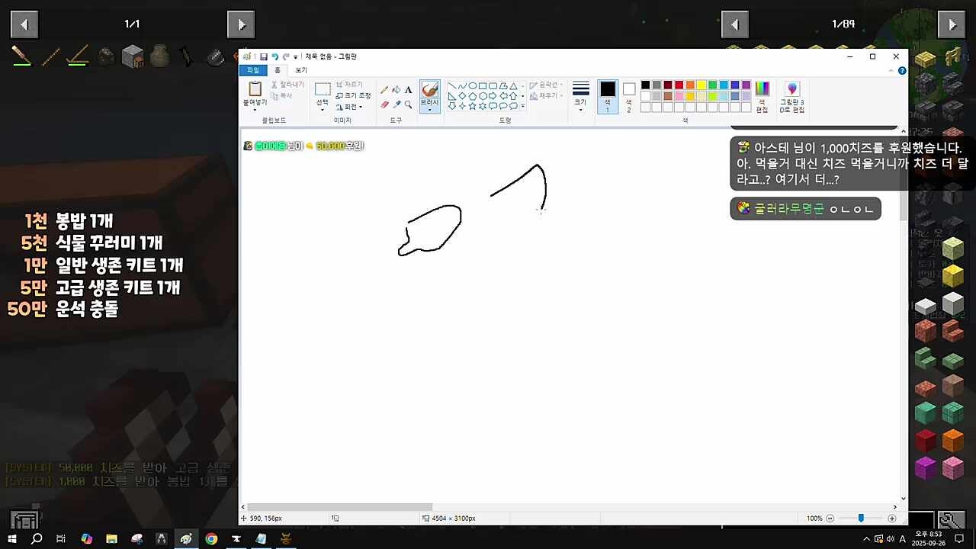This screenshot has width=976, height=549.
Task: Select the Pencil tool in Paint
Action: (x=384, y=90)
